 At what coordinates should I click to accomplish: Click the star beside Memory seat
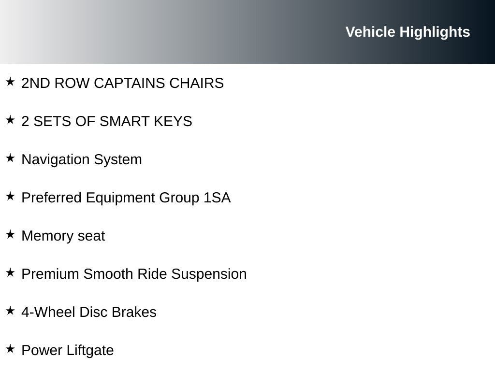pyautogui.click(x=10, y=234)
